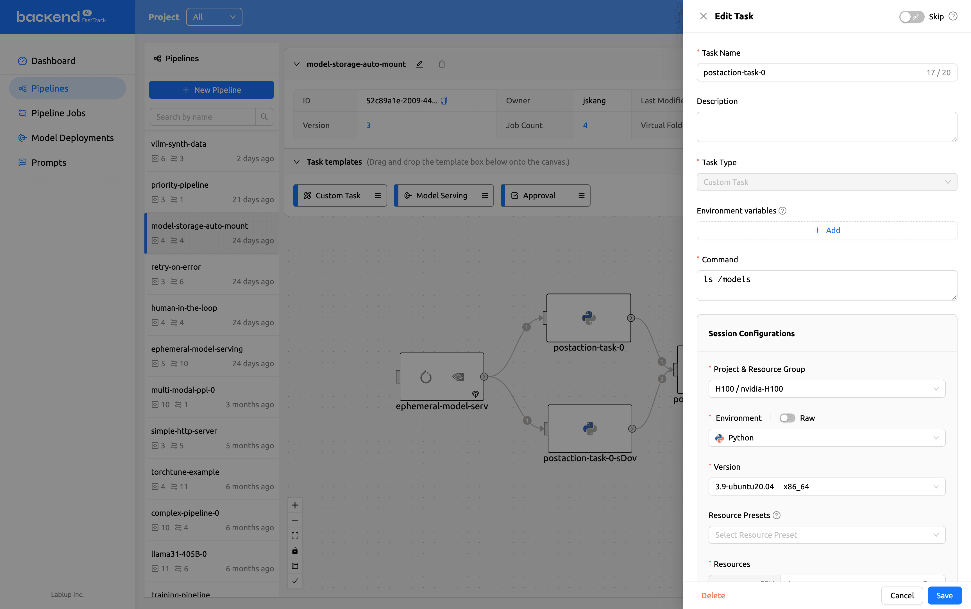971x609 pixels.
Task: Click the edit pencil icon beside model-storage-auto-mount
Action: (419, 64)
